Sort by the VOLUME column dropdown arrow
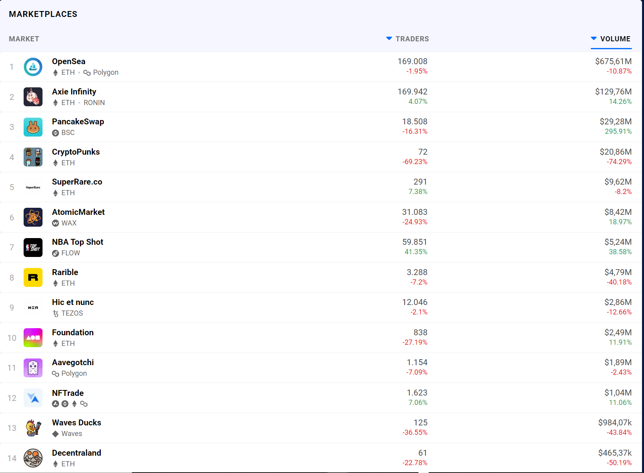Image resolution: width=644 pixels, height=473 pixels. tap(594, 39)
